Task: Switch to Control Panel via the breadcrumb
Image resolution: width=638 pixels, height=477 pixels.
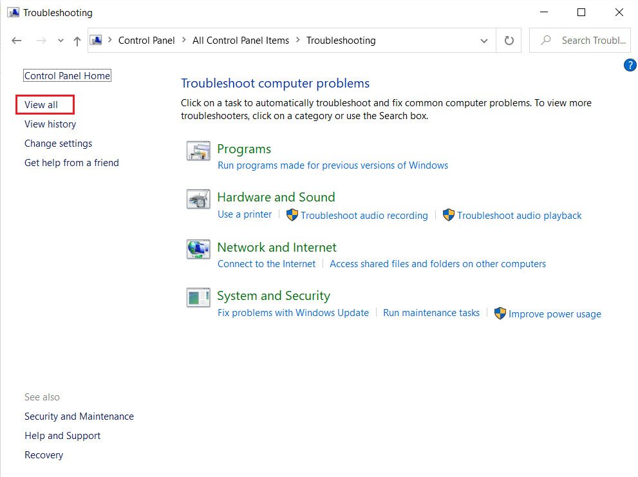Action: click(x=146, y=40)
